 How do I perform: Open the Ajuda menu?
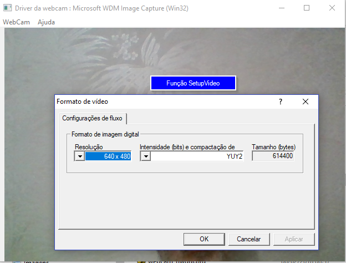pos(46,22)
